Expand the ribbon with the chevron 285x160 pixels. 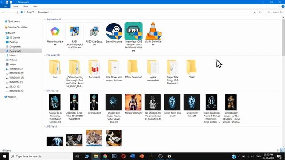(279, 6)
